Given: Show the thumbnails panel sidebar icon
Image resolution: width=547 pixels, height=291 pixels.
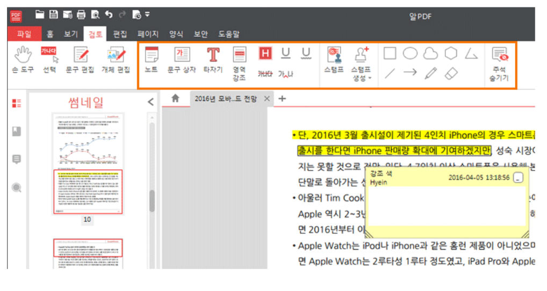Looking at the screenshot, I should click(x=17, y=103).
